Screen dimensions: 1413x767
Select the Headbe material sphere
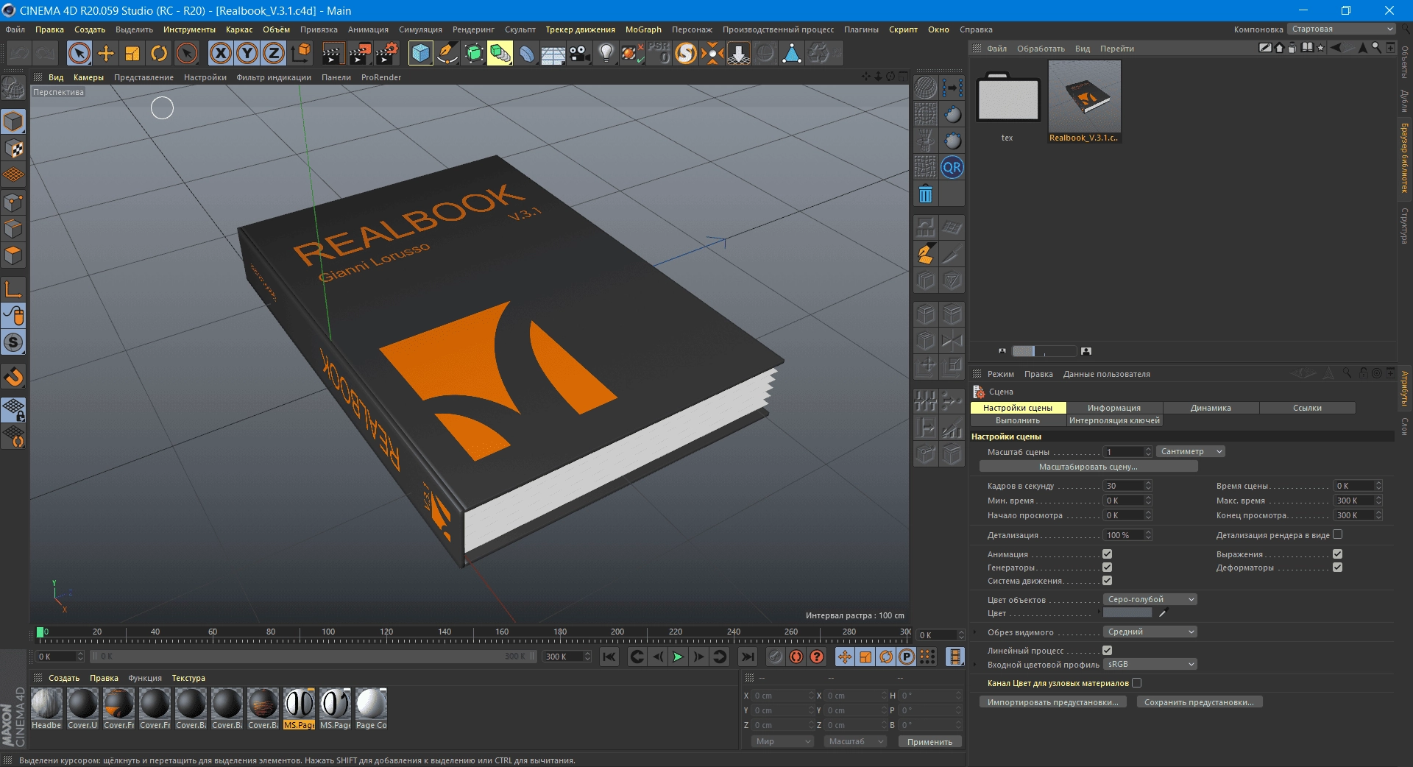point(46,704)
